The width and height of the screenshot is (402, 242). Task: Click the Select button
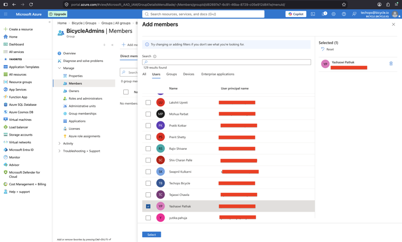(x=151, y=235)
